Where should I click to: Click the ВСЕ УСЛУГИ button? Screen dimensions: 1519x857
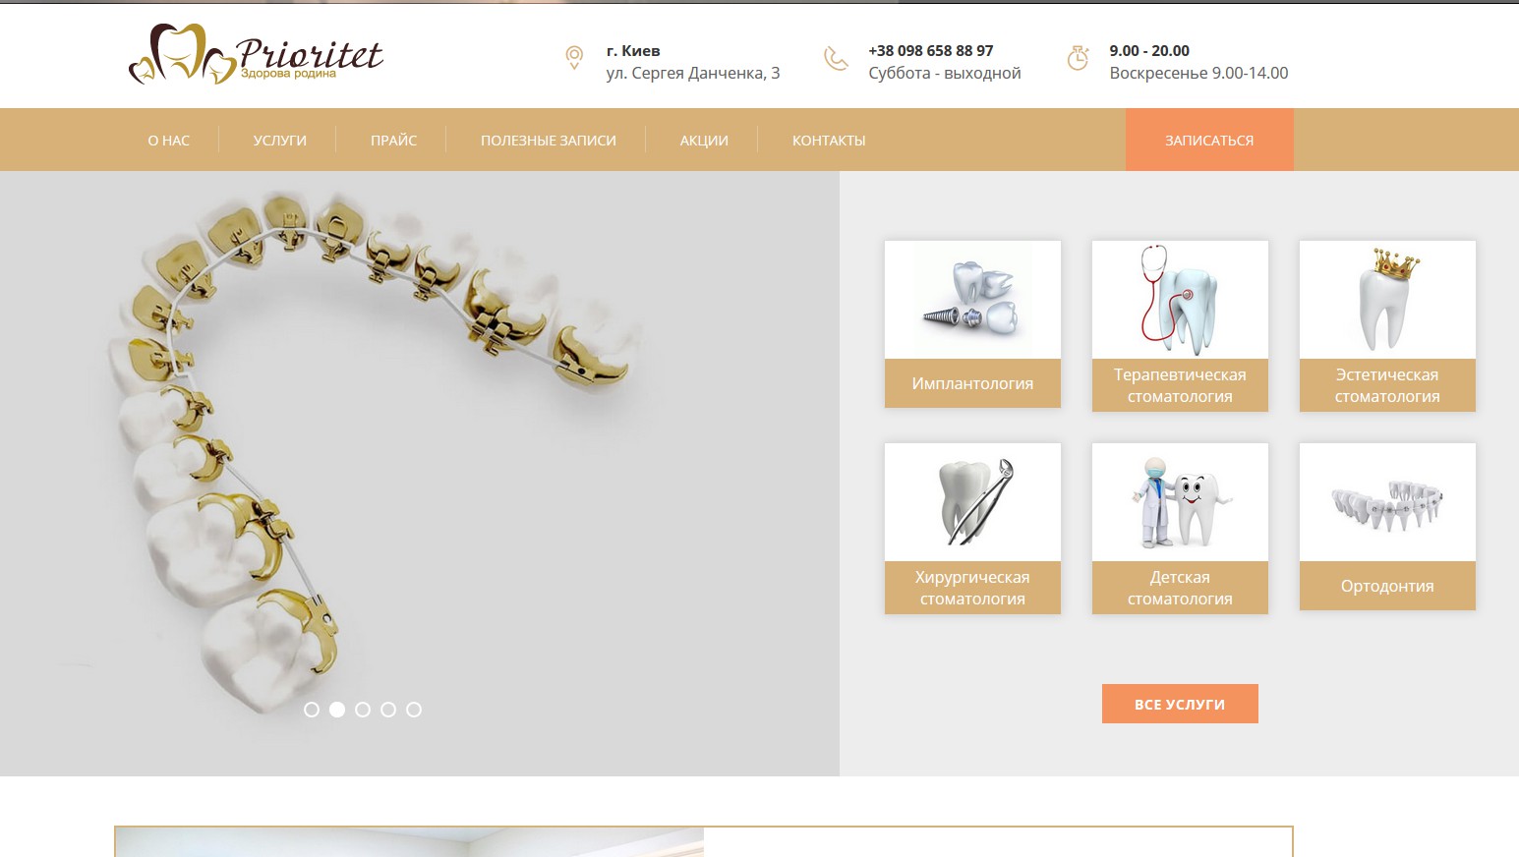[1180, 704]
